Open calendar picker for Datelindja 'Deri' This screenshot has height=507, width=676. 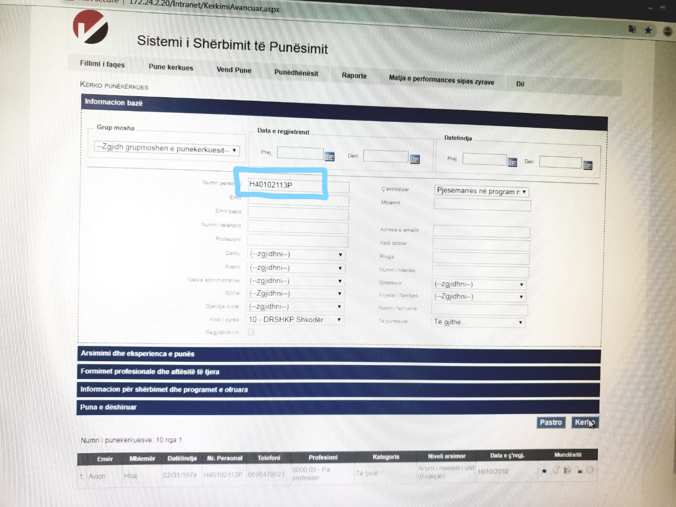(587, 165)
